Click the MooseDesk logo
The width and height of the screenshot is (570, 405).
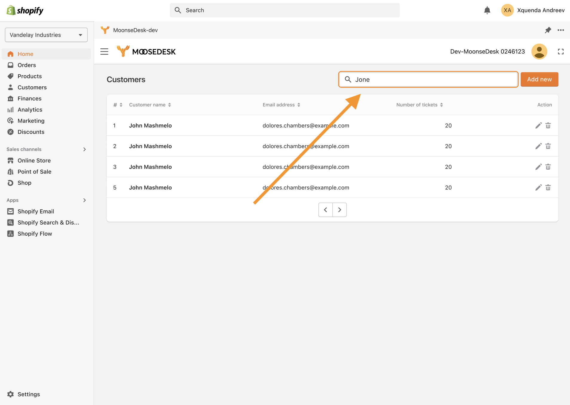[x=146, y=51]
